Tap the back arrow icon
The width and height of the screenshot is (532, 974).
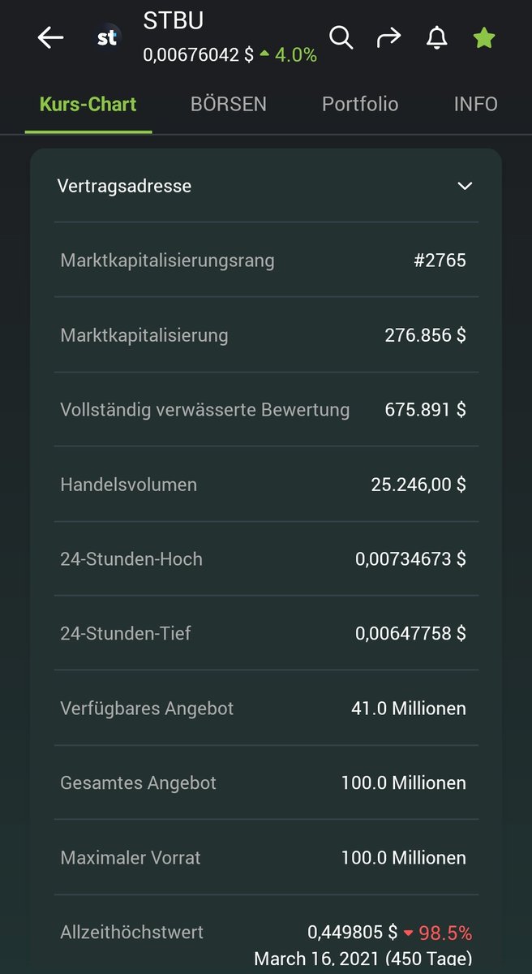coord(50,37)
